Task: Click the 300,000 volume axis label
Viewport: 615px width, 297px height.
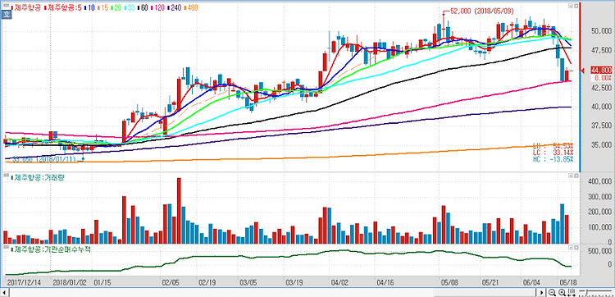Action: point(600,197)
